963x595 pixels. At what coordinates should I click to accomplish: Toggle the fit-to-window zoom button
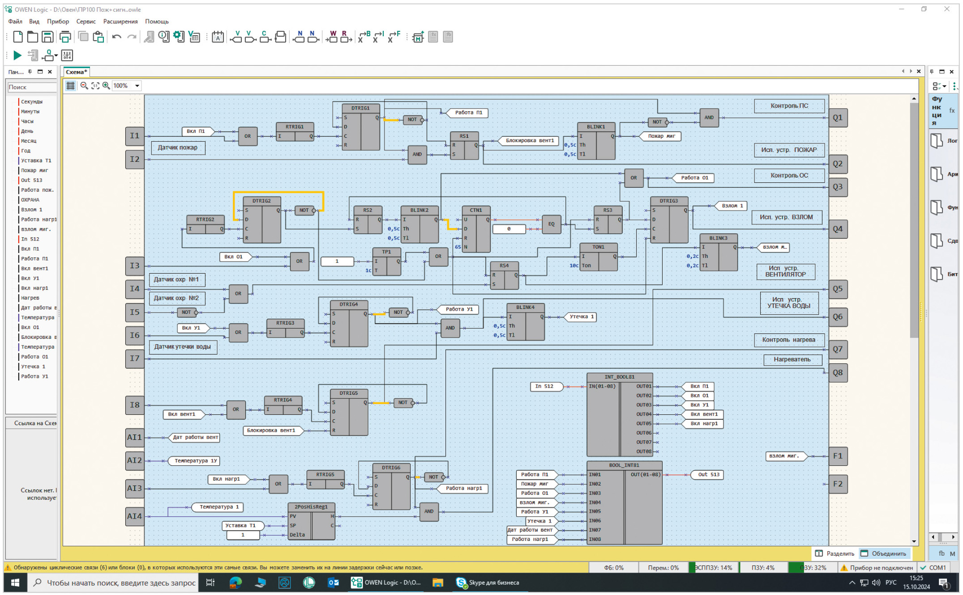click(95, 86)
